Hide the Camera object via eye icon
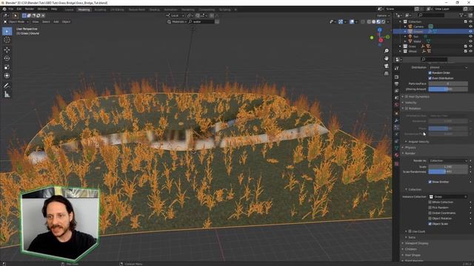This screenshot has height=266, width=474. (470, 27)
